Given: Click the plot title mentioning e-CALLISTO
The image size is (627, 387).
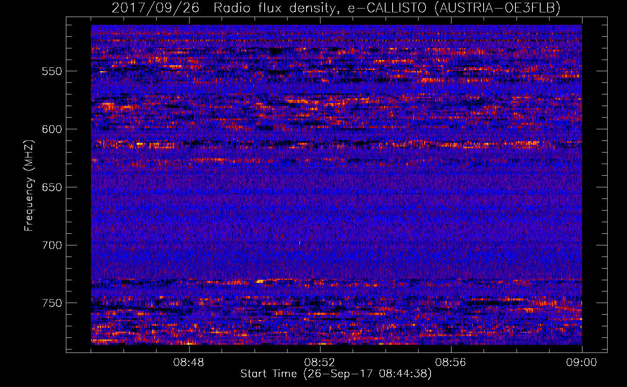Looking at the screenshot, I should click(x=336, y=8).
